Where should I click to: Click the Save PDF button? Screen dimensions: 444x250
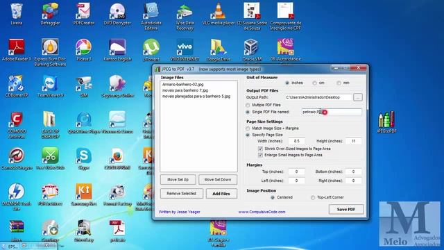[346, 210]
